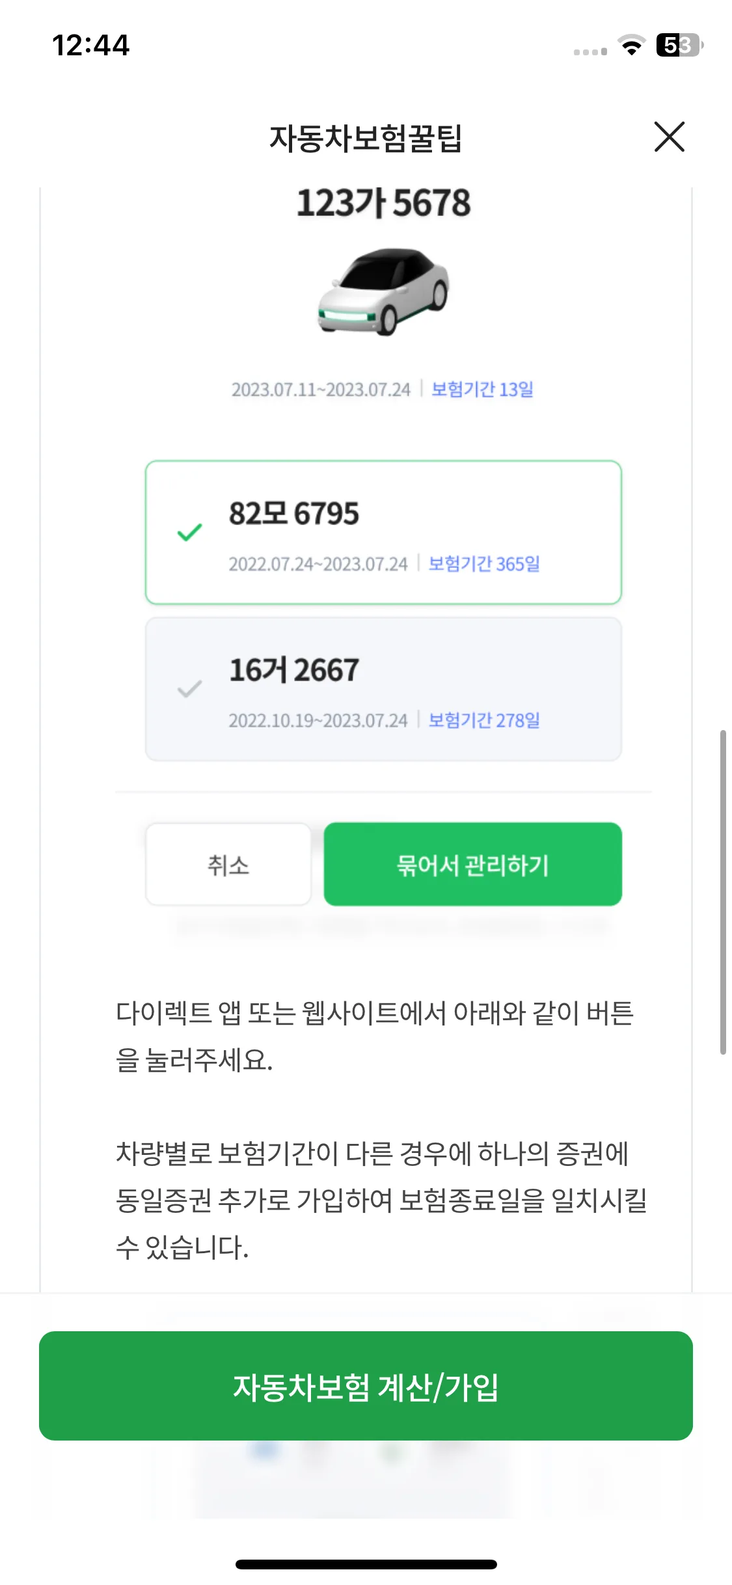Tap the 자동차보험꿀팁 page title

[x=366, y=138]
